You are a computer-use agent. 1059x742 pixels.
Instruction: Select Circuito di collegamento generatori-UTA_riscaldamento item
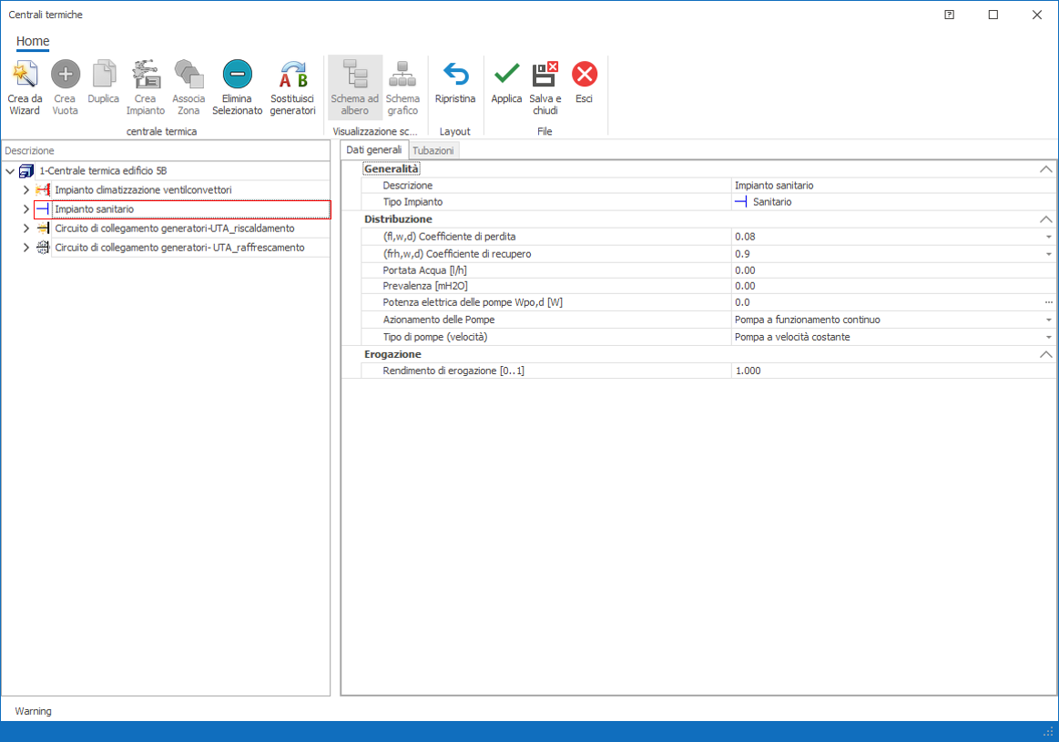pos(175,229)
